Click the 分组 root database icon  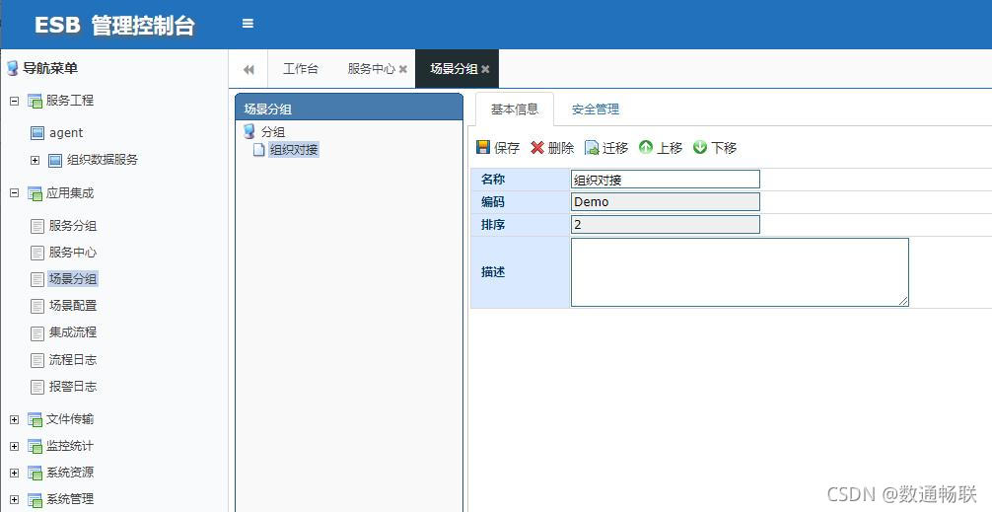249,131
